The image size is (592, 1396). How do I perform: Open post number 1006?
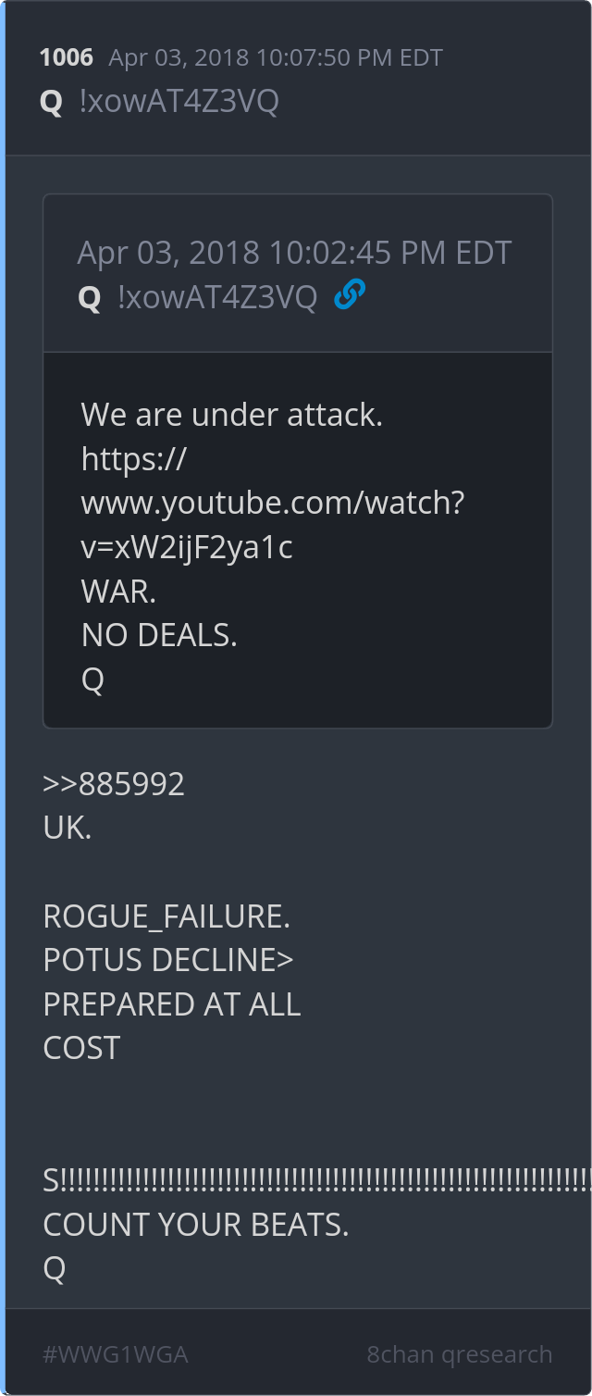[67, 57]
